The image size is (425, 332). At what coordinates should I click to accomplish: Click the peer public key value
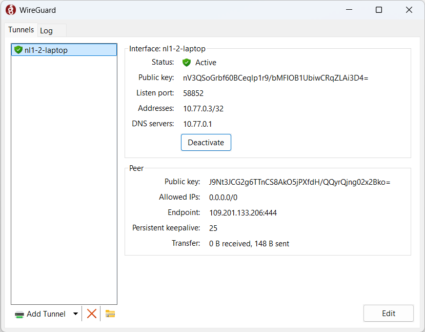[x=299, y=182]
